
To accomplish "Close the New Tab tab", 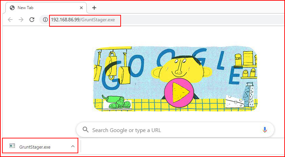I will point(81,8).
